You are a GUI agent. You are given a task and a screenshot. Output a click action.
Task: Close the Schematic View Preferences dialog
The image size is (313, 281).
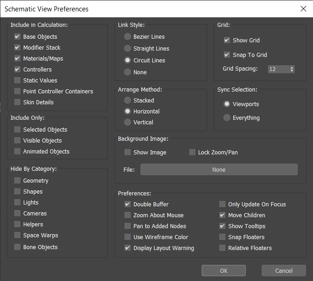coord(303,9)
